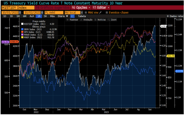Open the Md local currency dropdown
The image size is (185, 115).
(74, 12)
